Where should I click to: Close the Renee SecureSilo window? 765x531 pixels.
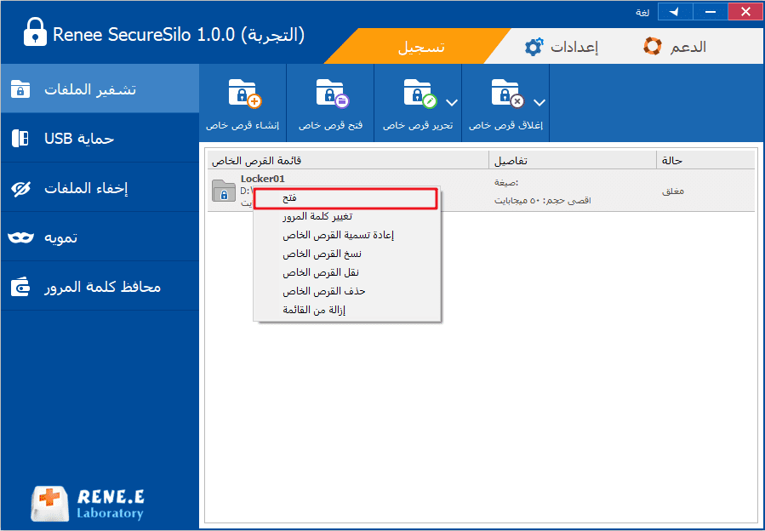(745, 12)
